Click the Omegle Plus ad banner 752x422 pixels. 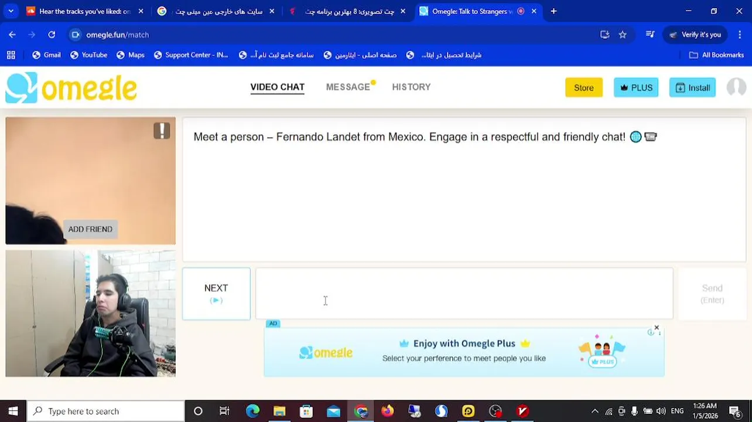pos(464,352)
